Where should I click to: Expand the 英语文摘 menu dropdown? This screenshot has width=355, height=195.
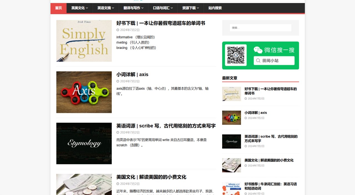[106, 8]
